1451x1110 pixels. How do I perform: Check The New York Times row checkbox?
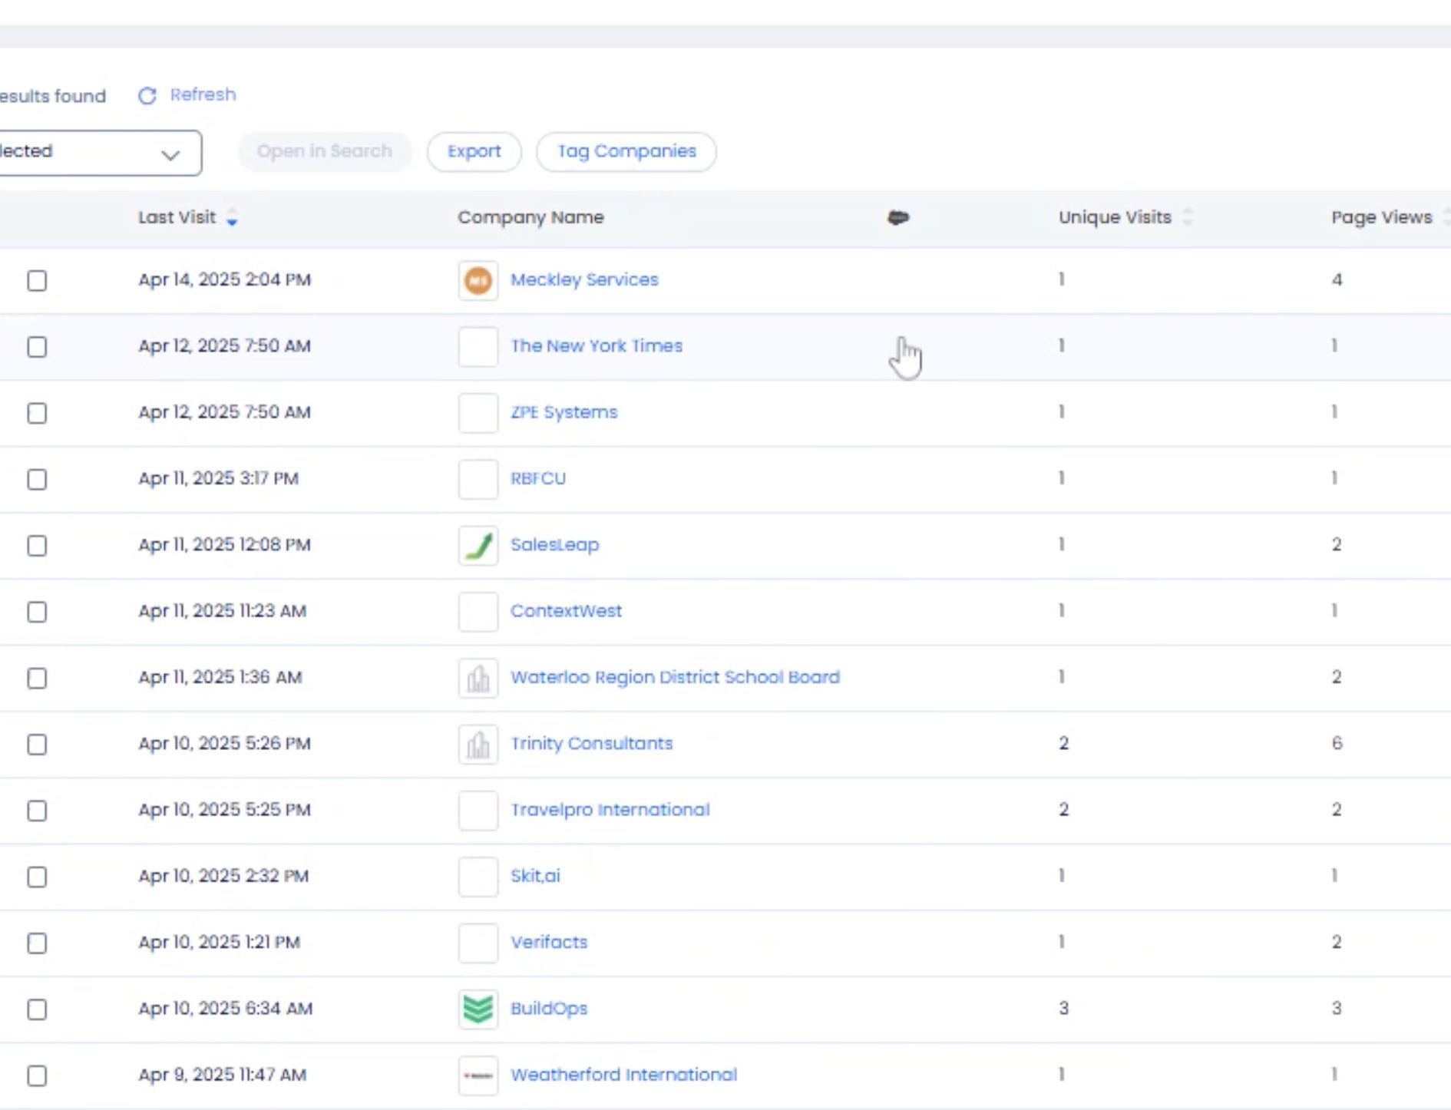[x=37, y=347]
